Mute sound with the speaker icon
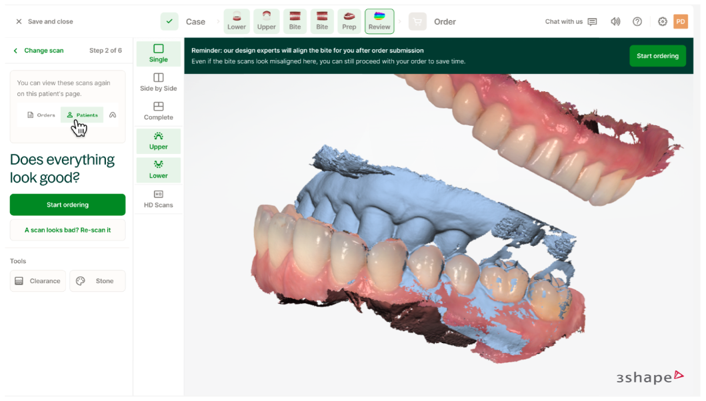The image size is (706, 401). pyautogui.click(x=615, y=21)
